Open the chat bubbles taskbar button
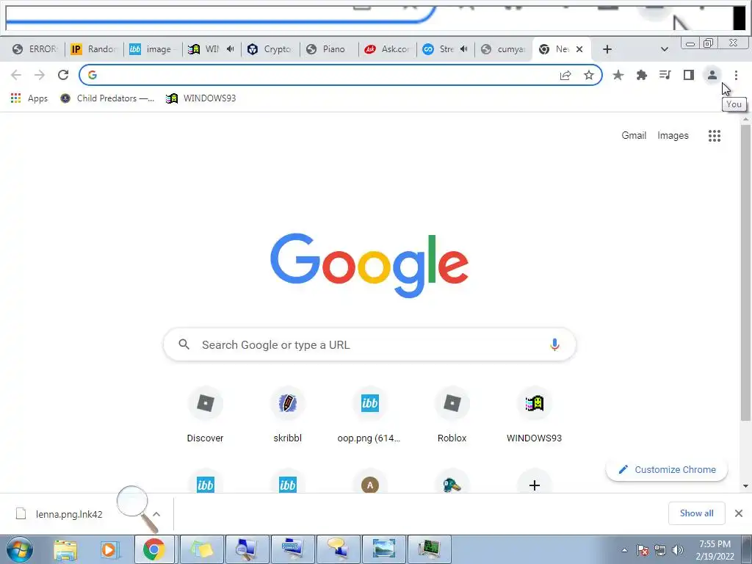The image size is (752, 564). (338, 550)
